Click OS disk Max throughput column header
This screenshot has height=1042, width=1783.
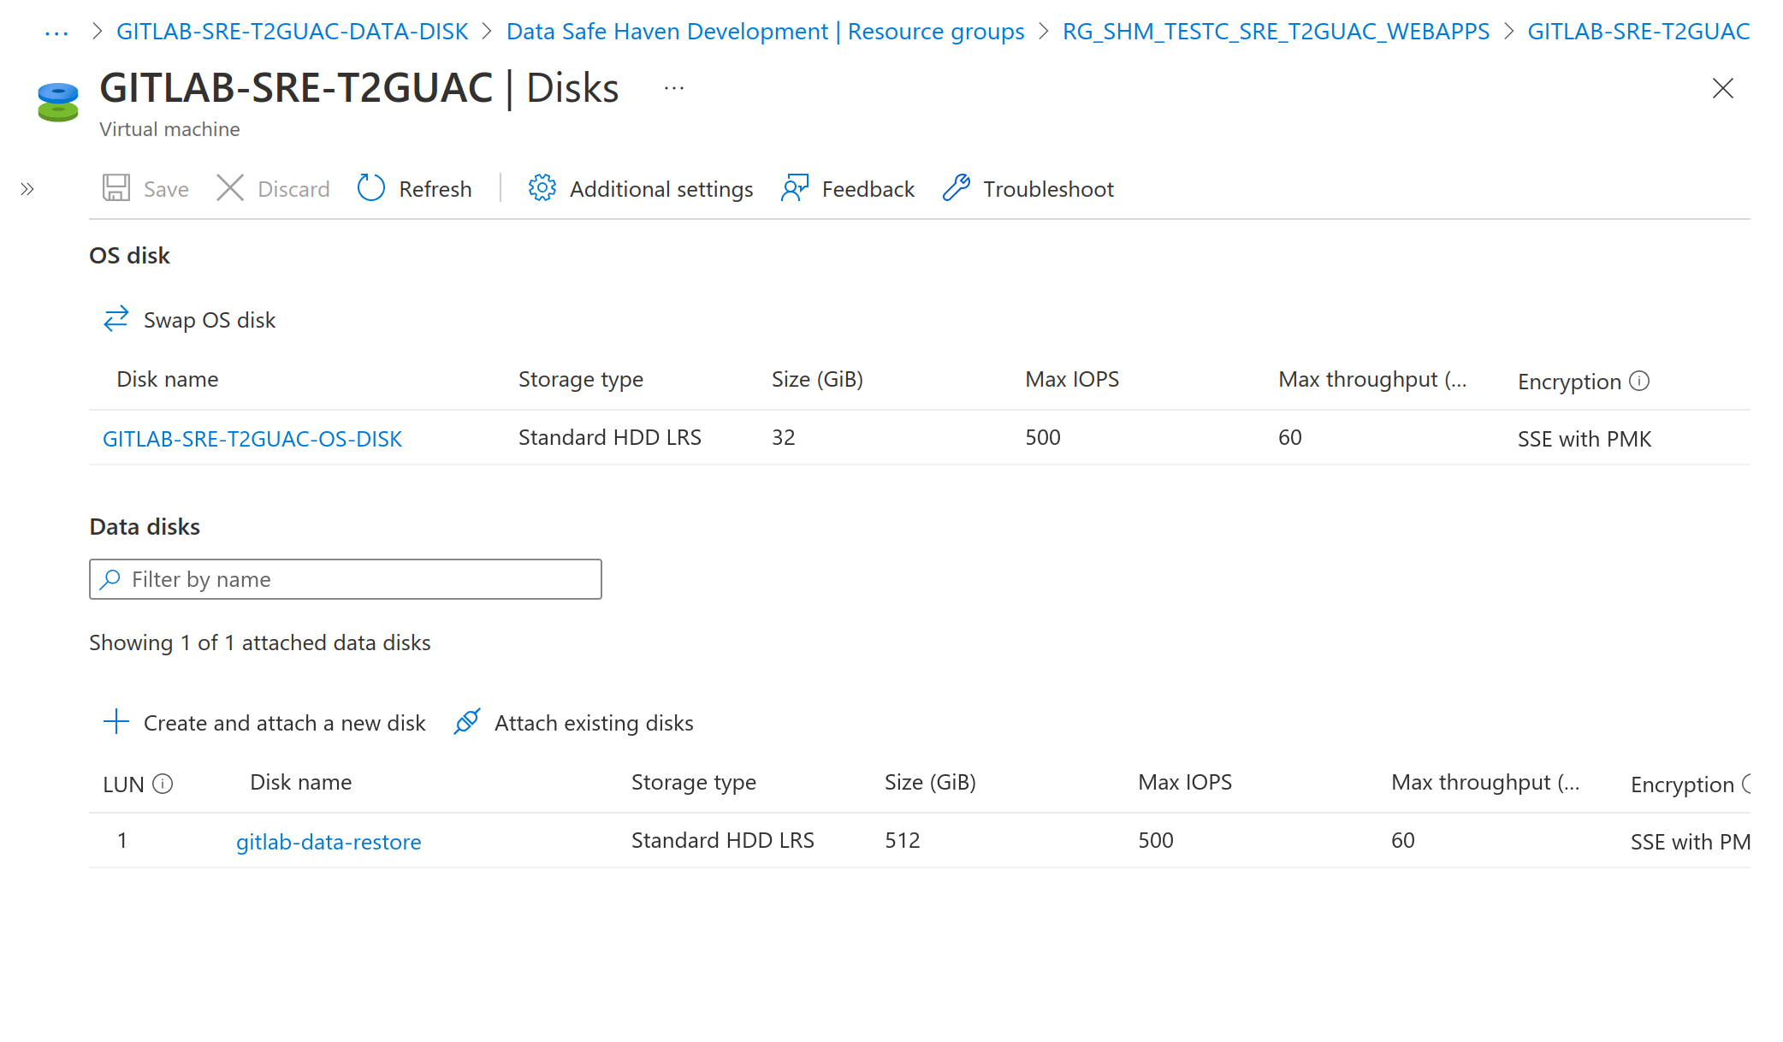(1372, 379)
